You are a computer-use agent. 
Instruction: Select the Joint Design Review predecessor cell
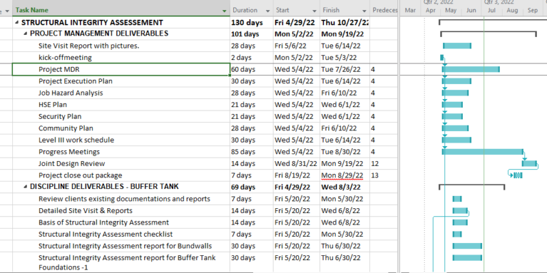click(x=382, y=164)
